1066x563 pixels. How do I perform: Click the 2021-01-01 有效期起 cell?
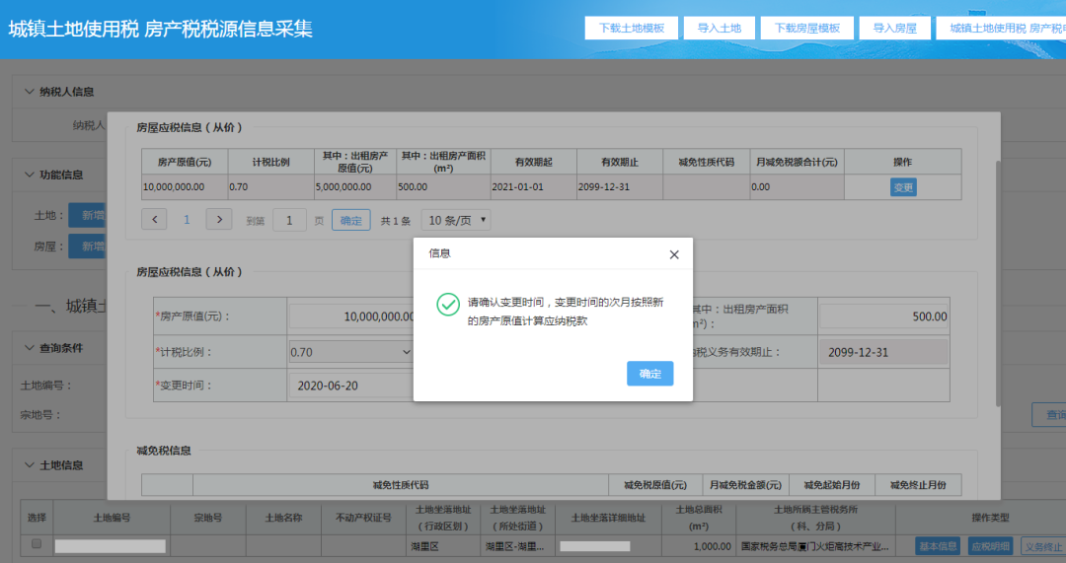pos(534,186)
